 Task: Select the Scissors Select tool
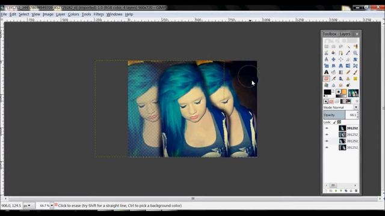click(x=326, y=53)
